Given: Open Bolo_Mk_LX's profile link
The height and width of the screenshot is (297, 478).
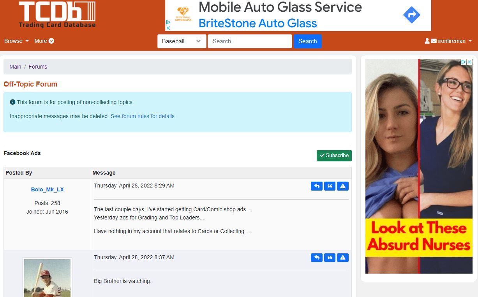Looking at the screenshot, I should click(47, 189).
